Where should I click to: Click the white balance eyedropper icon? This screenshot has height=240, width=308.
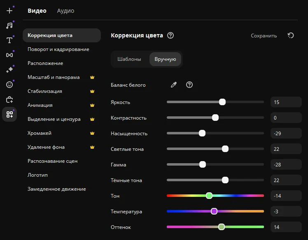[x=174, y=85]
